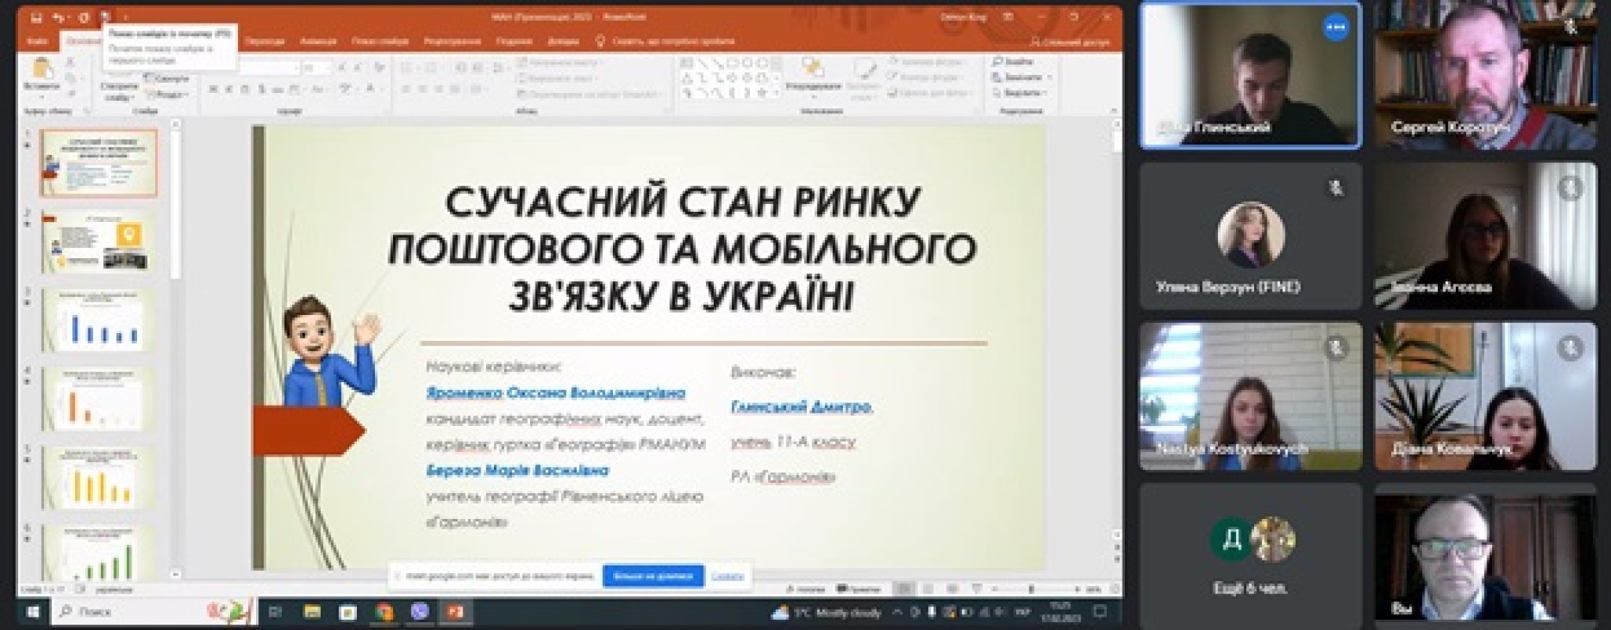Open more options on Глинський's video tile

(x=1335, y=28)
